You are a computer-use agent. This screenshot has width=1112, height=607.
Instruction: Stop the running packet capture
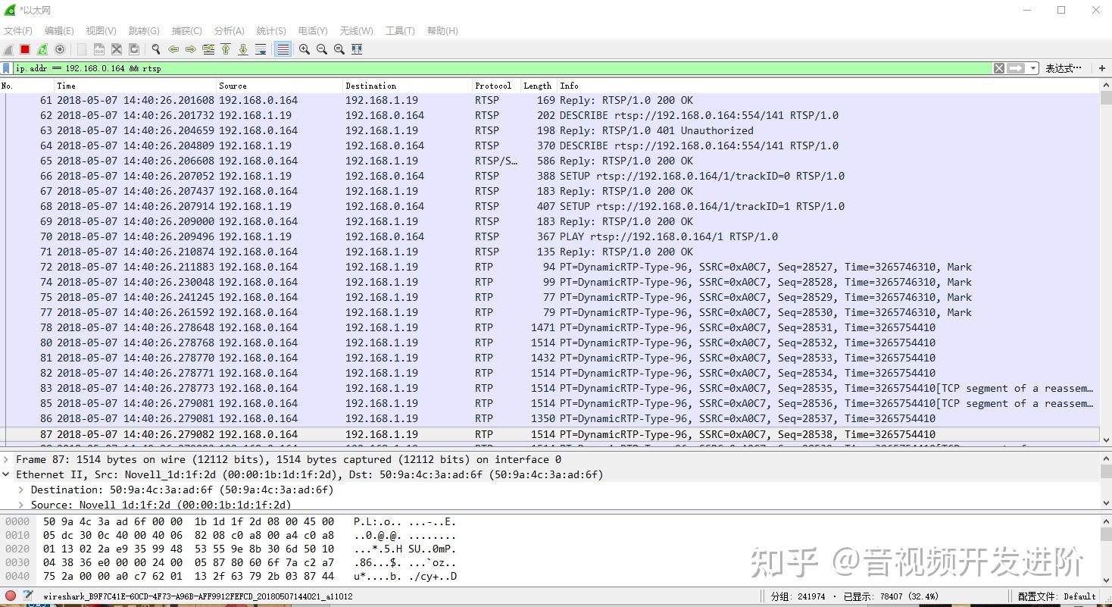25,49
